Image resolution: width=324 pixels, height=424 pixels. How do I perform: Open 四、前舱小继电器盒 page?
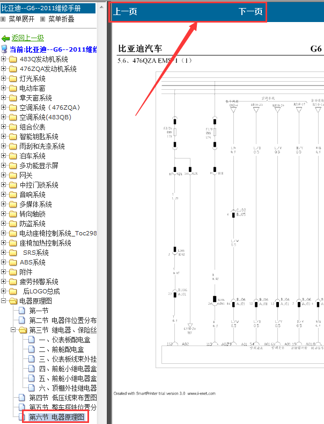[x=68, y=369]
